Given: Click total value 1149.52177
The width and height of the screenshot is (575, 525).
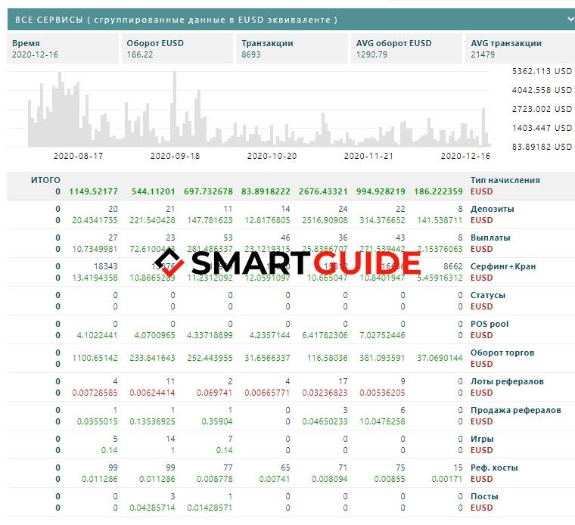Looking at the screenshot, I should click(94, 191).
